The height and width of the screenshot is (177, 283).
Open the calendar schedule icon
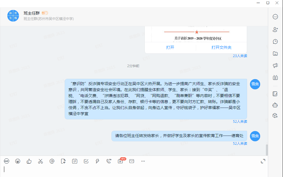tap(75, 161)
